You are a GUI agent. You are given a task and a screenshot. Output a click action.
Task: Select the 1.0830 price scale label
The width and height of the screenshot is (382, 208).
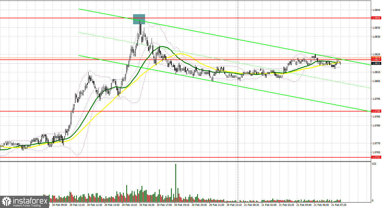[x=376, y=37]
